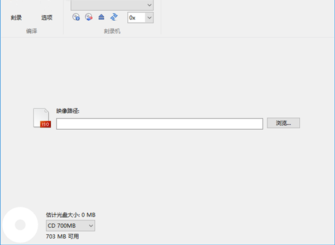Open the CD 700MB disc size dropdown
Viewport: 335px width, 245px height.
pyautogui.click(x=70, y=225)
